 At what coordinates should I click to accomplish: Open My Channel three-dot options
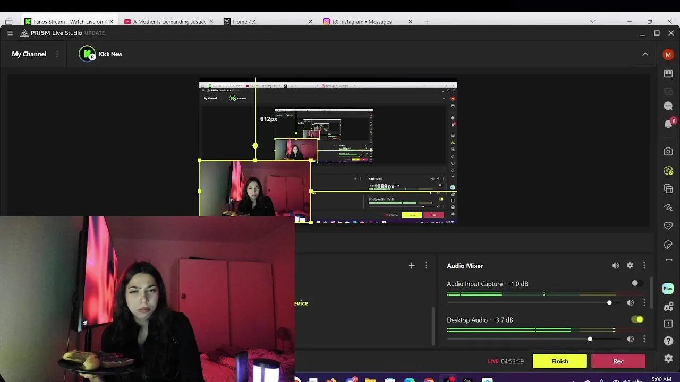tap(57, 54)
